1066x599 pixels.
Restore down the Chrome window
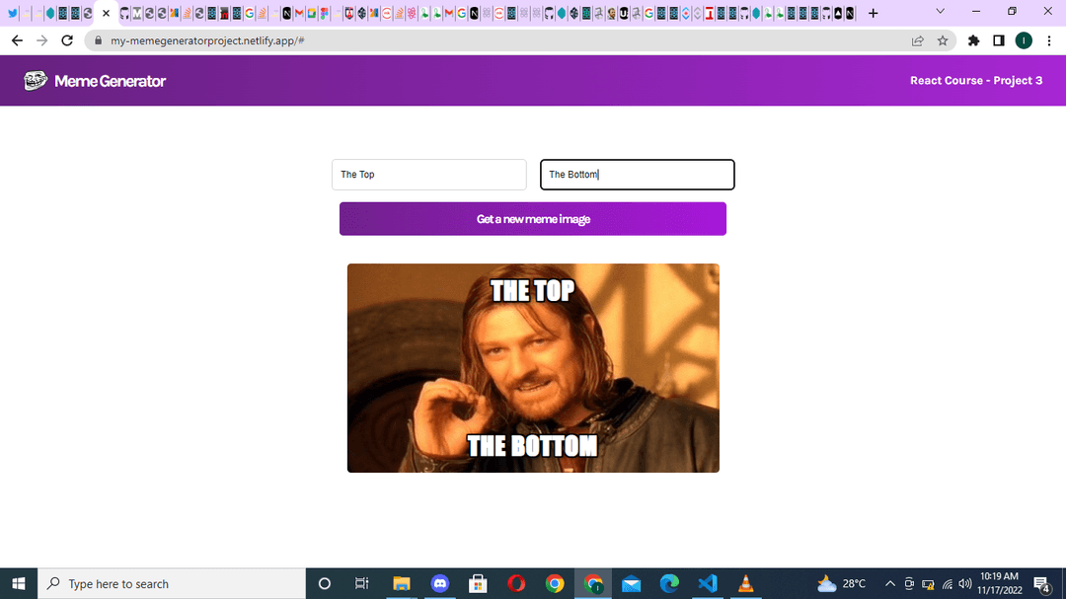tap(1013, 12)
